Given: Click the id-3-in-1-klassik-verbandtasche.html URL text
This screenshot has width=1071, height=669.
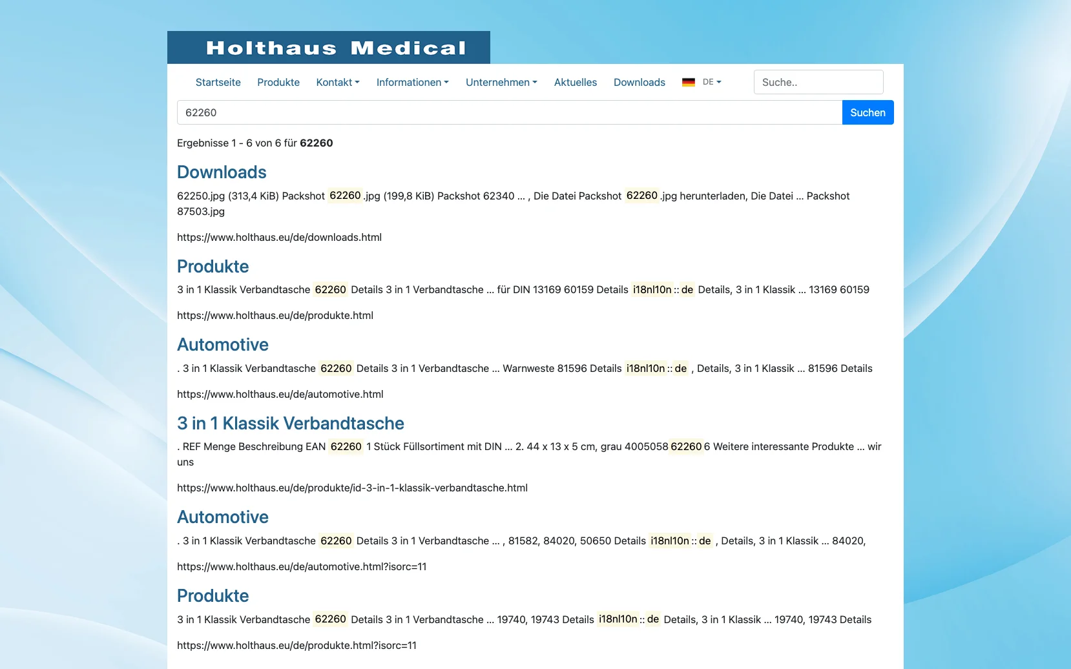Looking at the screenshot, I should pos(352,488).
